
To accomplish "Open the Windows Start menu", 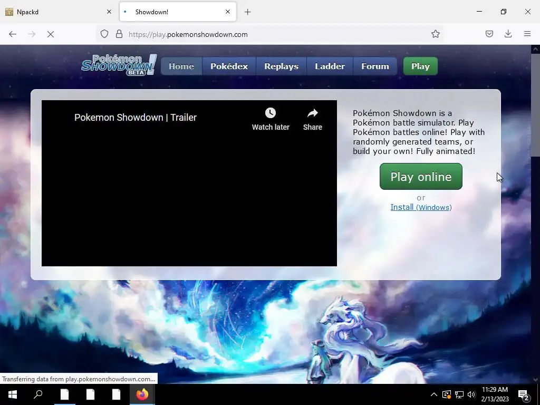I will point(13,394).
